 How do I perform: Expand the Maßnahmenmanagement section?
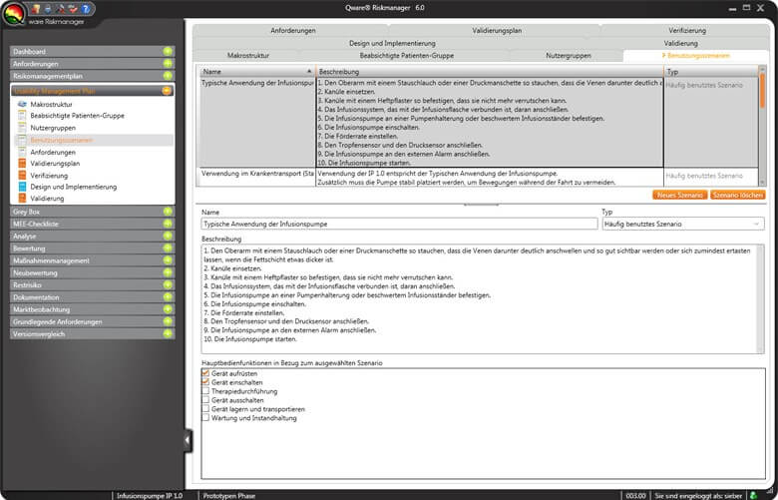coord(168,260)
